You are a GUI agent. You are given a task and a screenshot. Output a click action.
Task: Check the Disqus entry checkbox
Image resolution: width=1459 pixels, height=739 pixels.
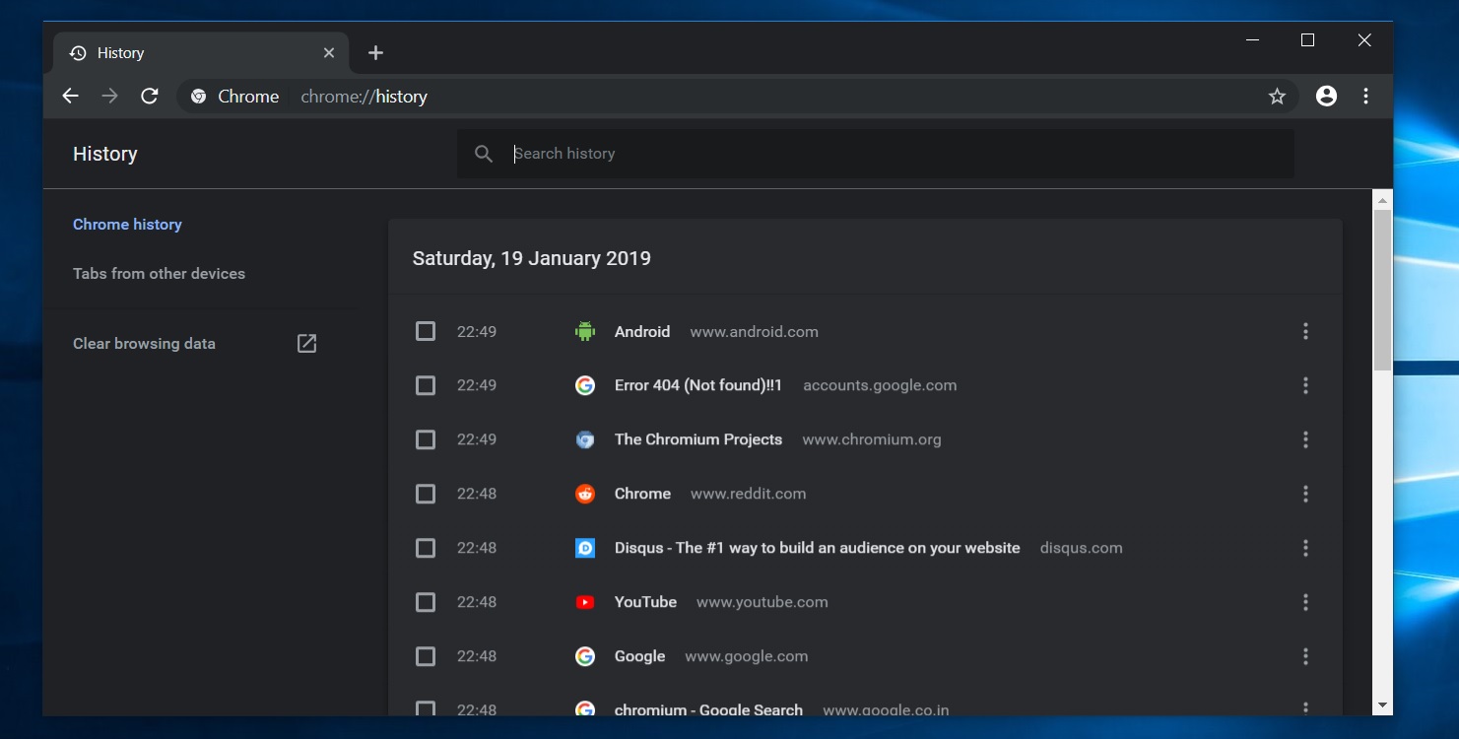(x=426, y=548)
